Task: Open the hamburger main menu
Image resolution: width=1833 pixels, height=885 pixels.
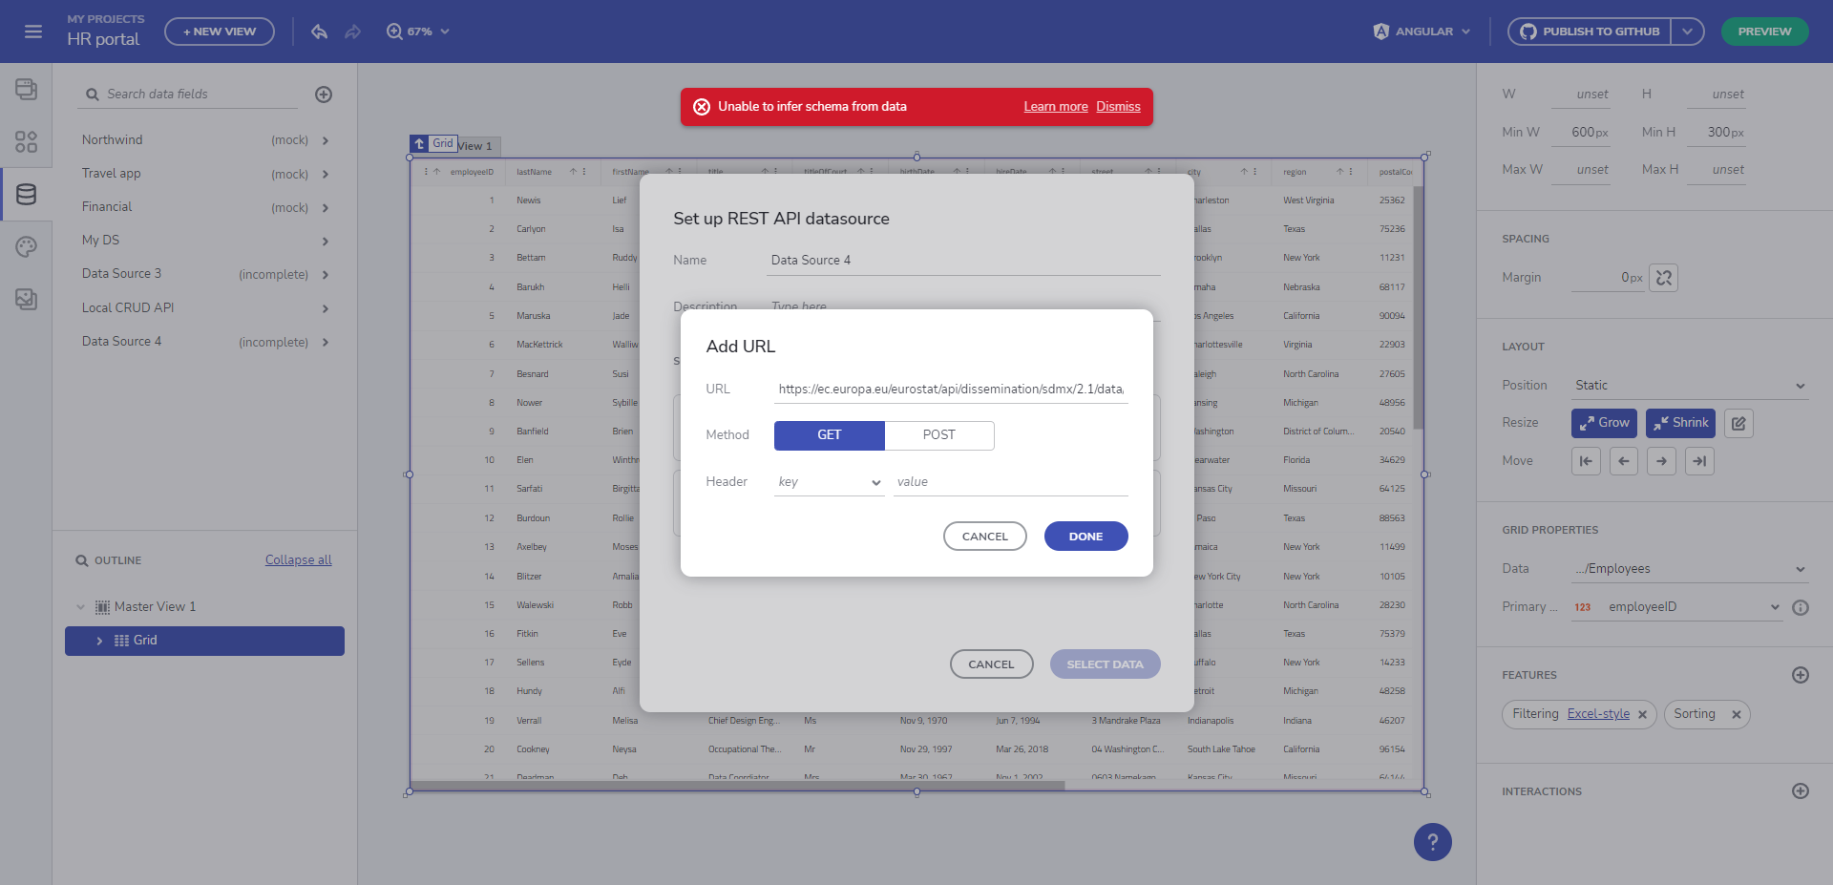Action: pyautogui.click(x=33, y=32)
